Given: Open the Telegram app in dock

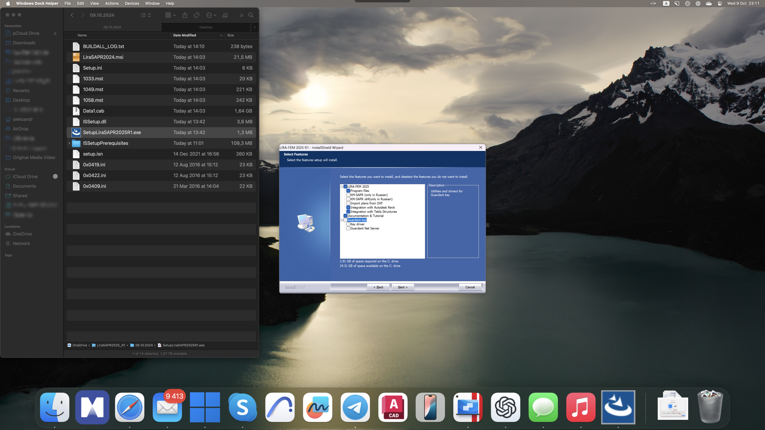Looking at the screenshot, I should pos(355,407).
